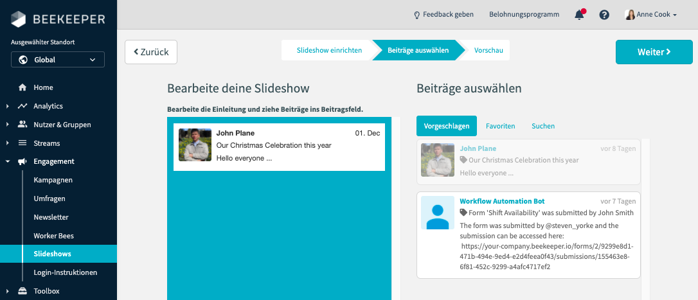
Task: Open Newsletter in the sidebar
Action: [x=51, y=217]
